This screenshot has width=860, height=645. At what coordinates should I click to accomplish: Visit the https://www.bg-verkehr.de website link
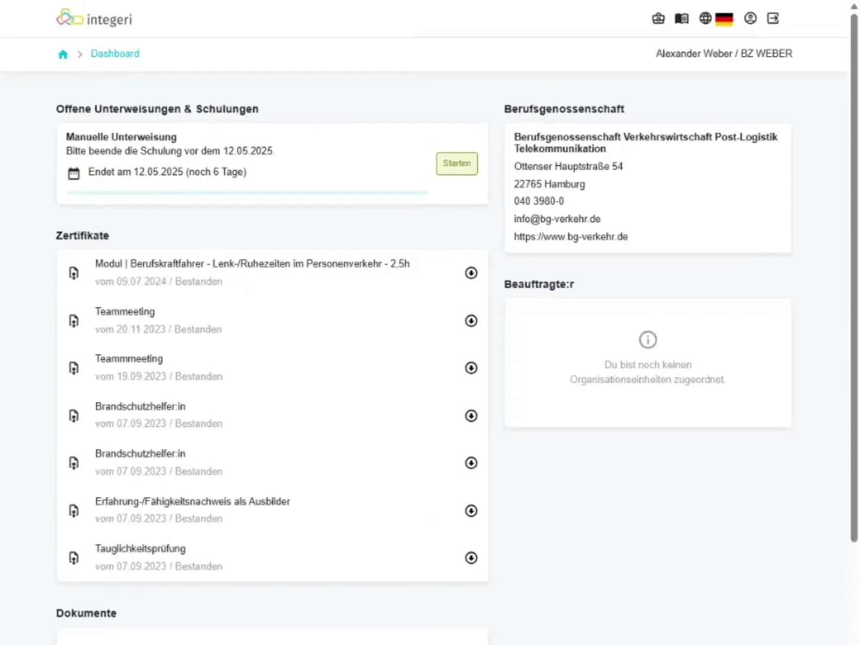[571, 236]
